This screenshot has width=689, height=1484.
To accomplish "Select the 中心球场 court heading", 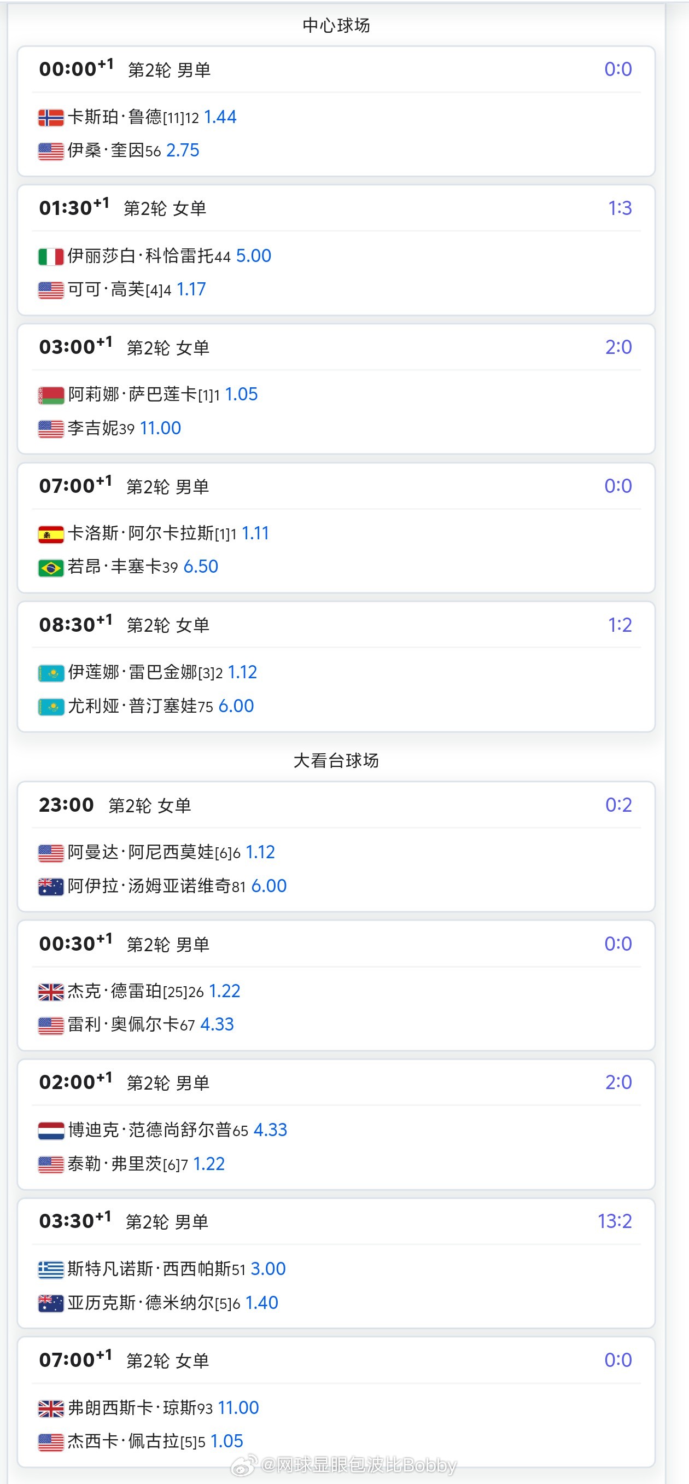I will [336, 25].
